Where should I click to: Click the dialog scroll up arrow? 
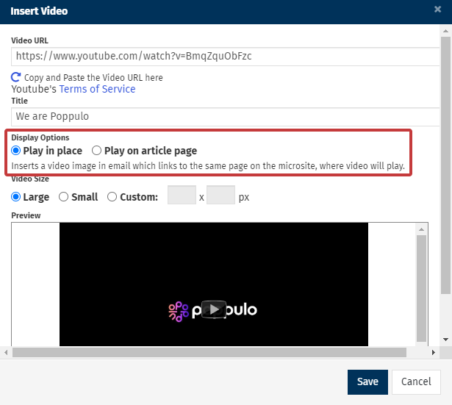(x=445, y=31)
